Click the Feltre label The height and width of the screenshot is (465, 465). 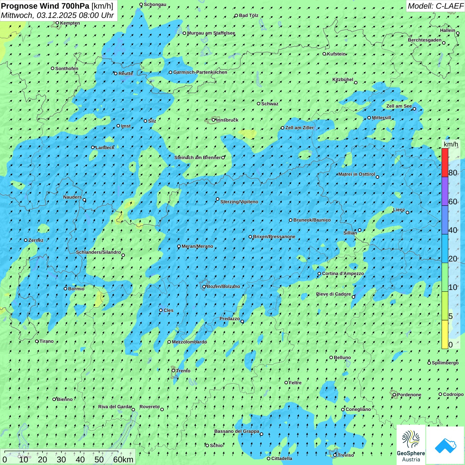[x=295, y=383]
